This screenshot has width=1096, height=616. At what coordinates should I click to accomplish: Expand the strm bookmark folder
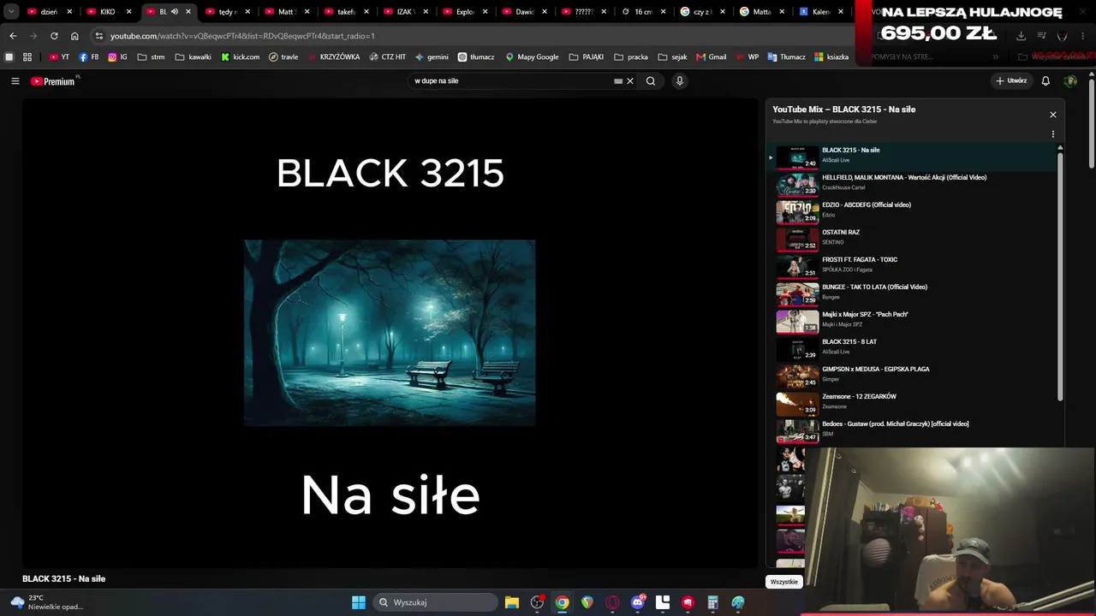(151, 57)
